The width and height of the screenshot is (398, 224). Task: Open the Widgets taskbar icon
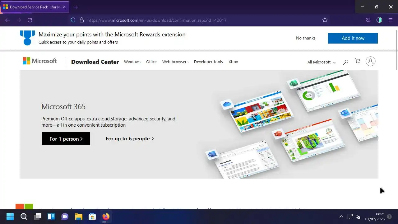coord(51,217)
